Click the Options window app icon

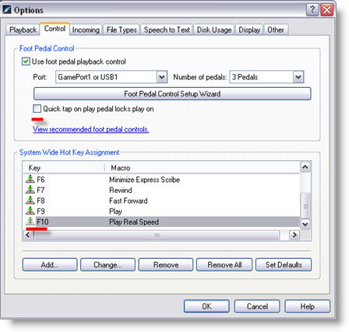click(6, 10)
